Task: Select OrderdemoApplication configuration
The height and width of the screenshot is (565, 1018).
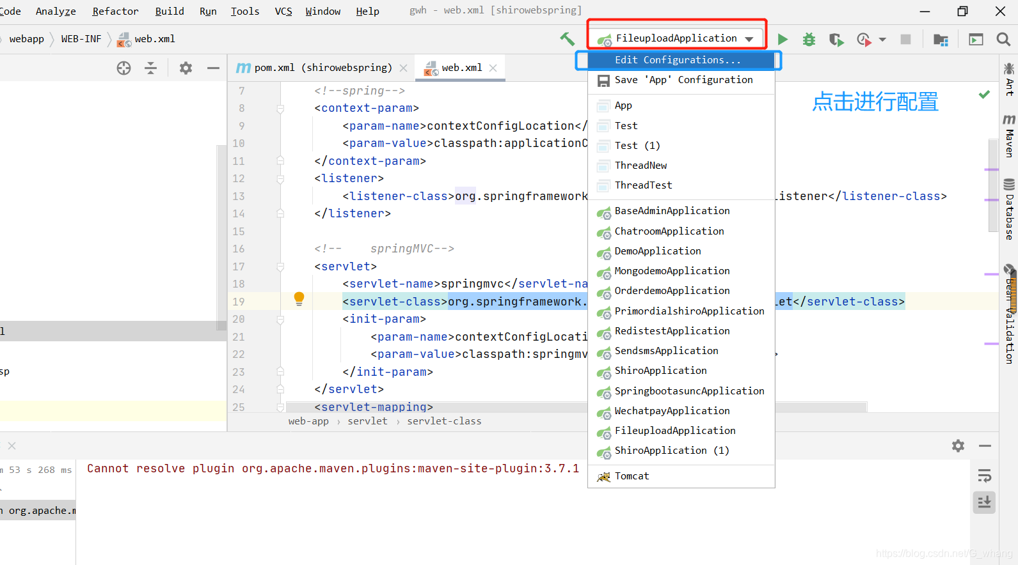Action: tap(681, 291)
